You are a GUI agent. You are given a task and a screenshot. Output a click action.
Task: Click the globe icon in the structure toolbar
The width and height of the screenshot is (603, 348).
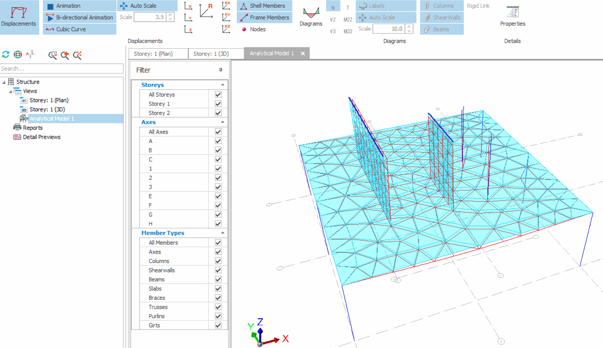(x=18, y=55)
